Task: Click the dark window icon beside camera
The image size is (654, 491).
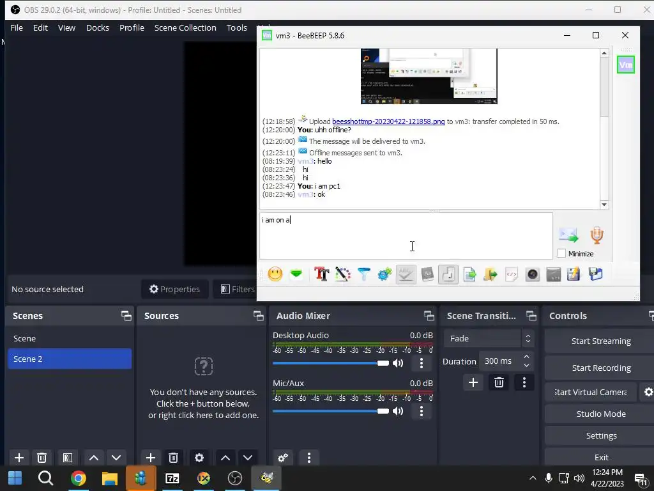Action: (554, 274)
